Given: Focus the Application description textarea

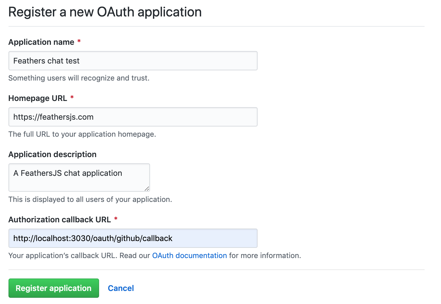Looking at the screenshot, I should pos(79,178).
